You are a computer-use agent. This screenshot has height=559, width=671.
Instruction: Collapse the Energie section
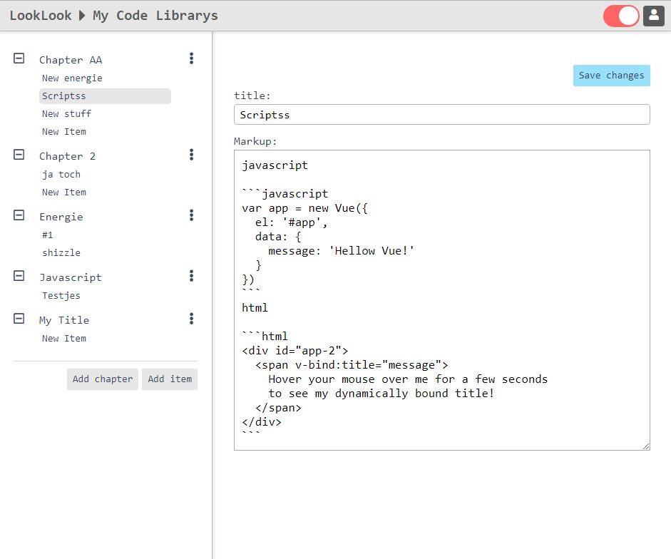click(19, 215)
